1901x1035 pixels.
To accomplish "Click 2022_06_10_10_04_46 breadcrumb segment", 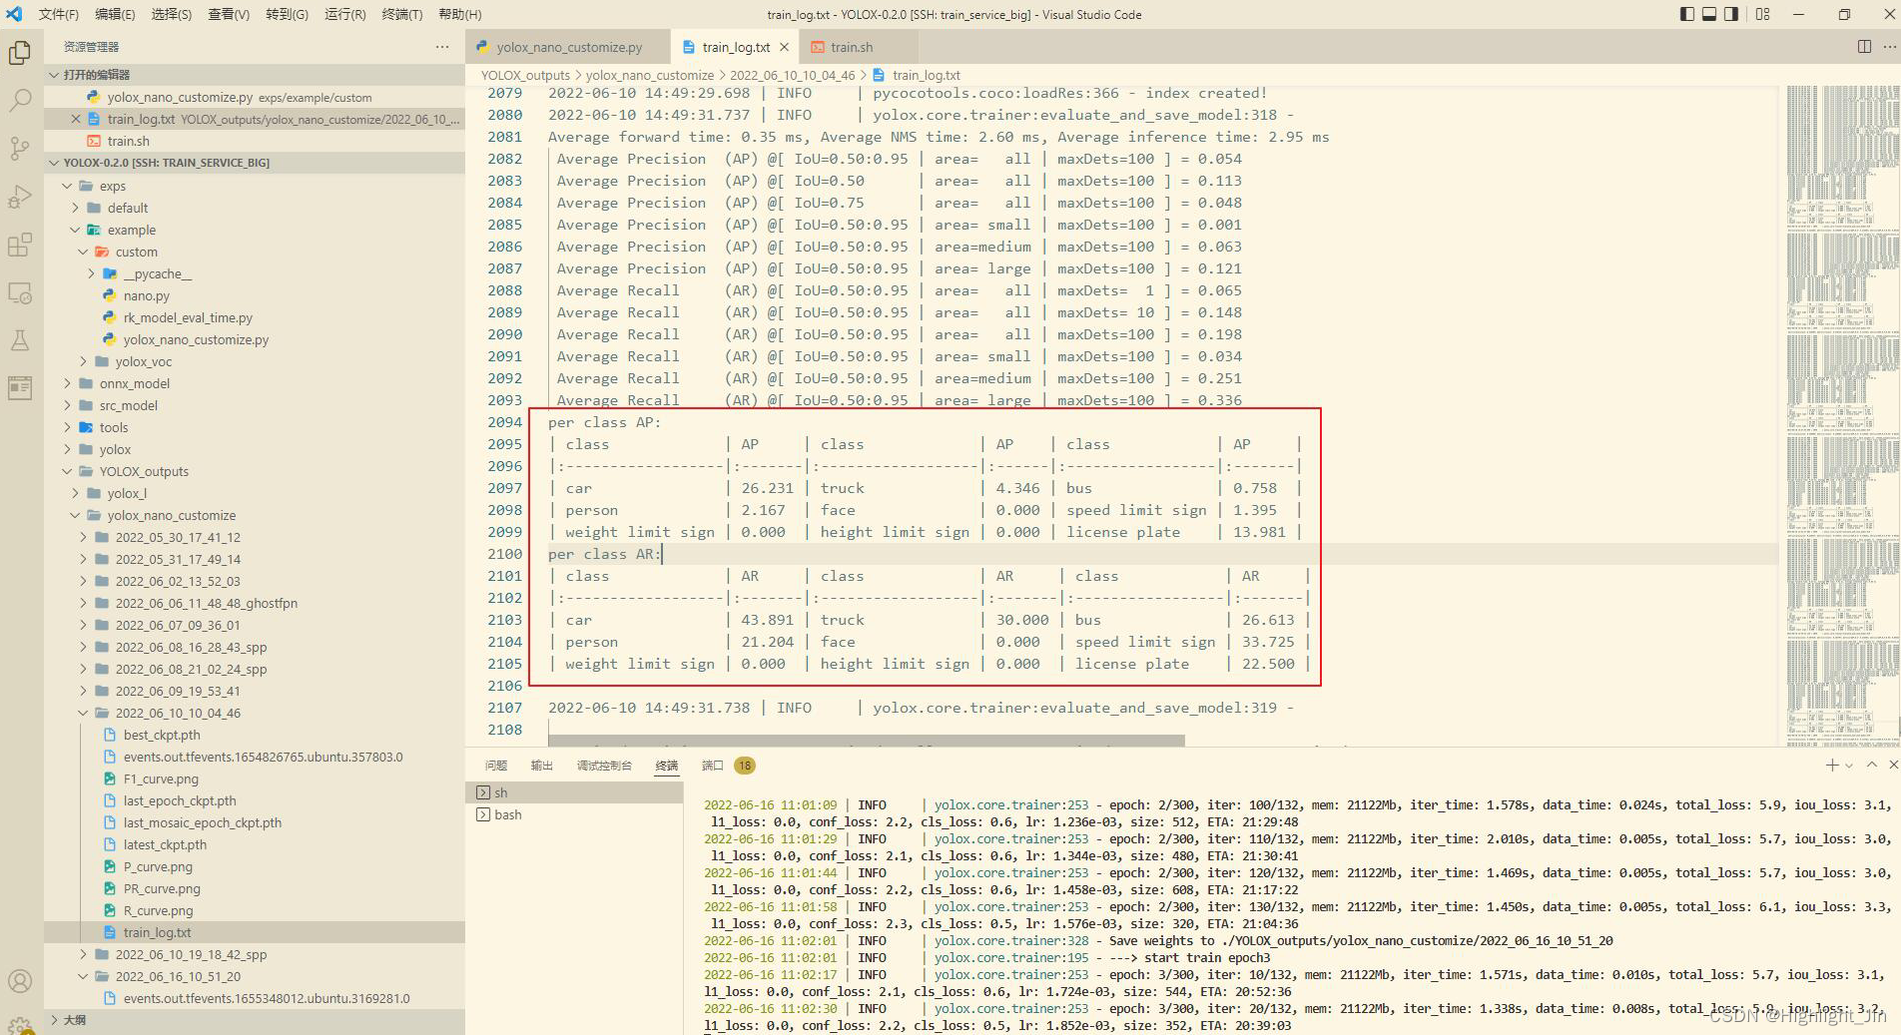I will 792,75.
